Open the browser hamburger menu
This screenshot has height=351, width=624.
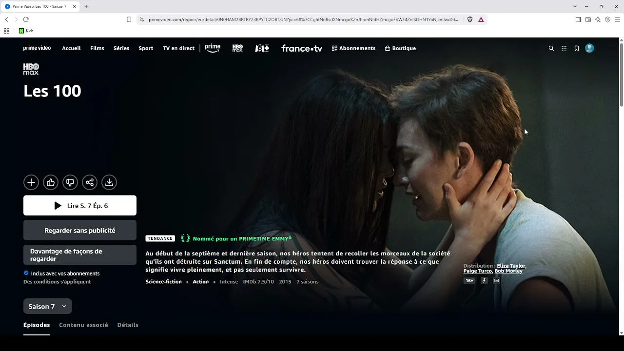pyautogui.click(x=617, y=19)
